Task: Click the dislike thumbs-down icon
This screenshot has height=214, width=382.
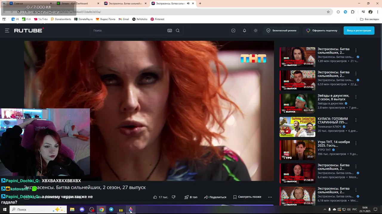Action: [174, 197]
